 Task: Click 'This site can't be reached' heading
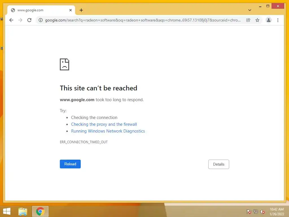click(x=98, y=88)
